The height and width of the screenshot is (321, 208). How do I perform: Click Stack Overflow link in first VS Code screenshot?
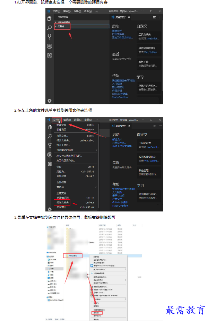(120, 97)
